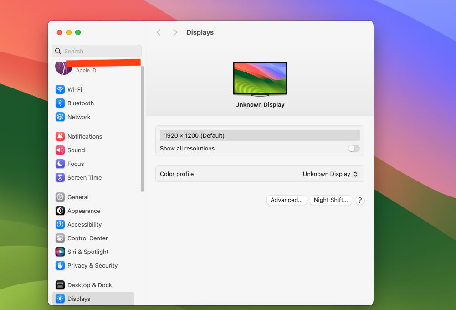Click the Accessibility icon in sidebar

[x=60, y=224]
